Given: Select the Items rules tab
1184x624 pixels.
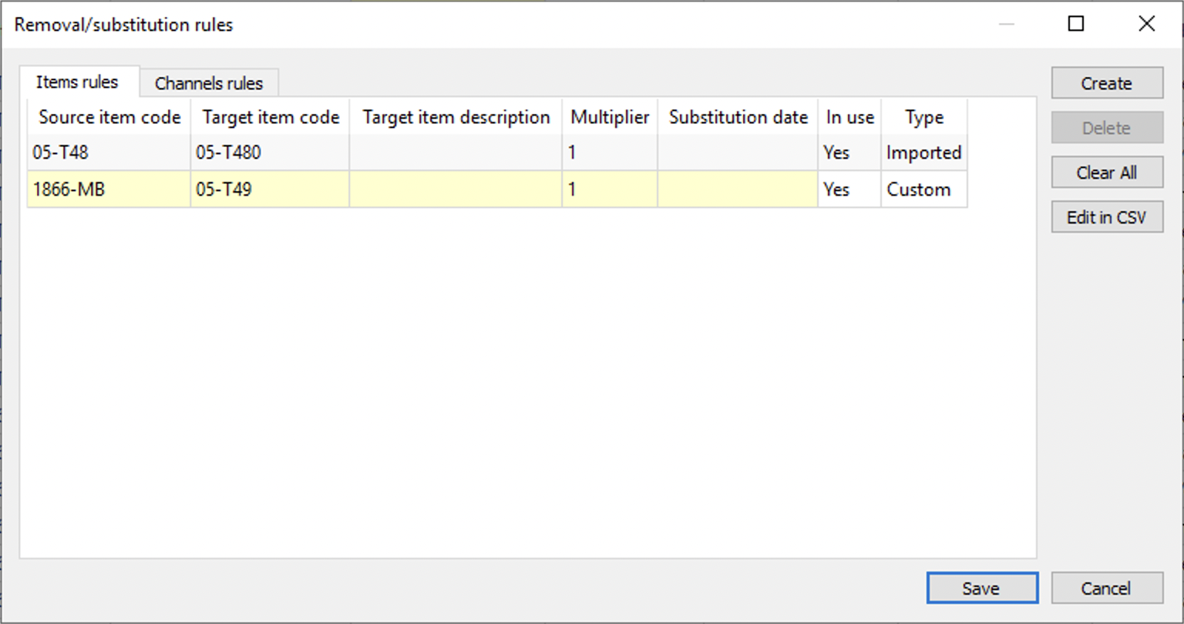Looking at the screenshot, I should [x=77, y=82].
